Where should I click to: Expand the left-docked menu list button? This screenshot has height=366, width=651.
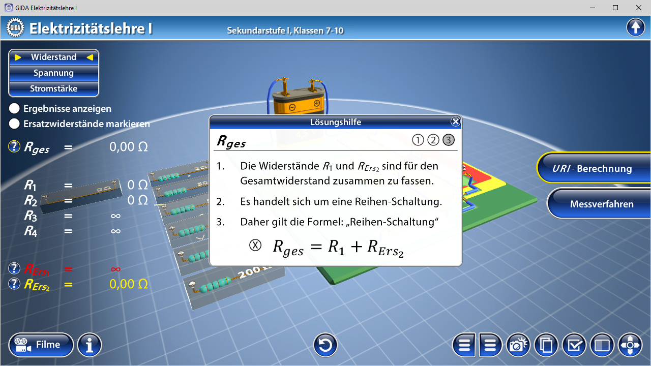click(464, 346)
